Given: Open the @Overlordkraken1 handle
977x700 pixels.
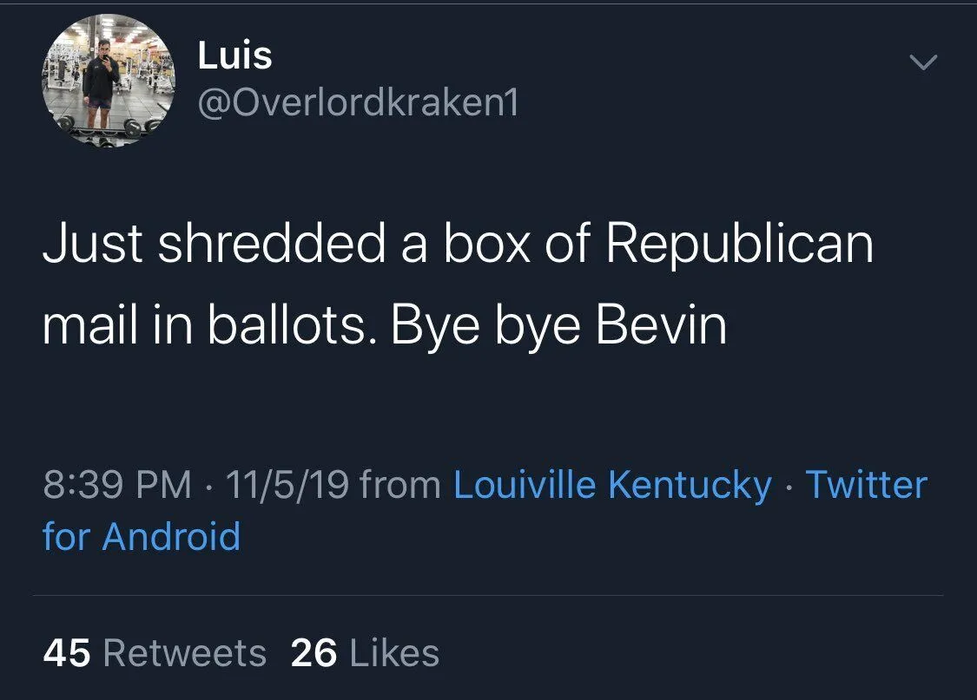Looking at the screenshot, I should [x=358, y=104].
